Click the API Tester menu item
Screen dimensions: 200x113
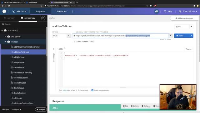coord(19,11)
